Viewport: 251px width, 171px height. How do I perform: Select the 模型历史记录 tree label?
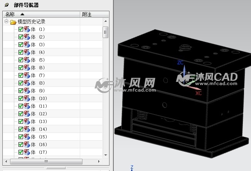[x=31, y=22]
